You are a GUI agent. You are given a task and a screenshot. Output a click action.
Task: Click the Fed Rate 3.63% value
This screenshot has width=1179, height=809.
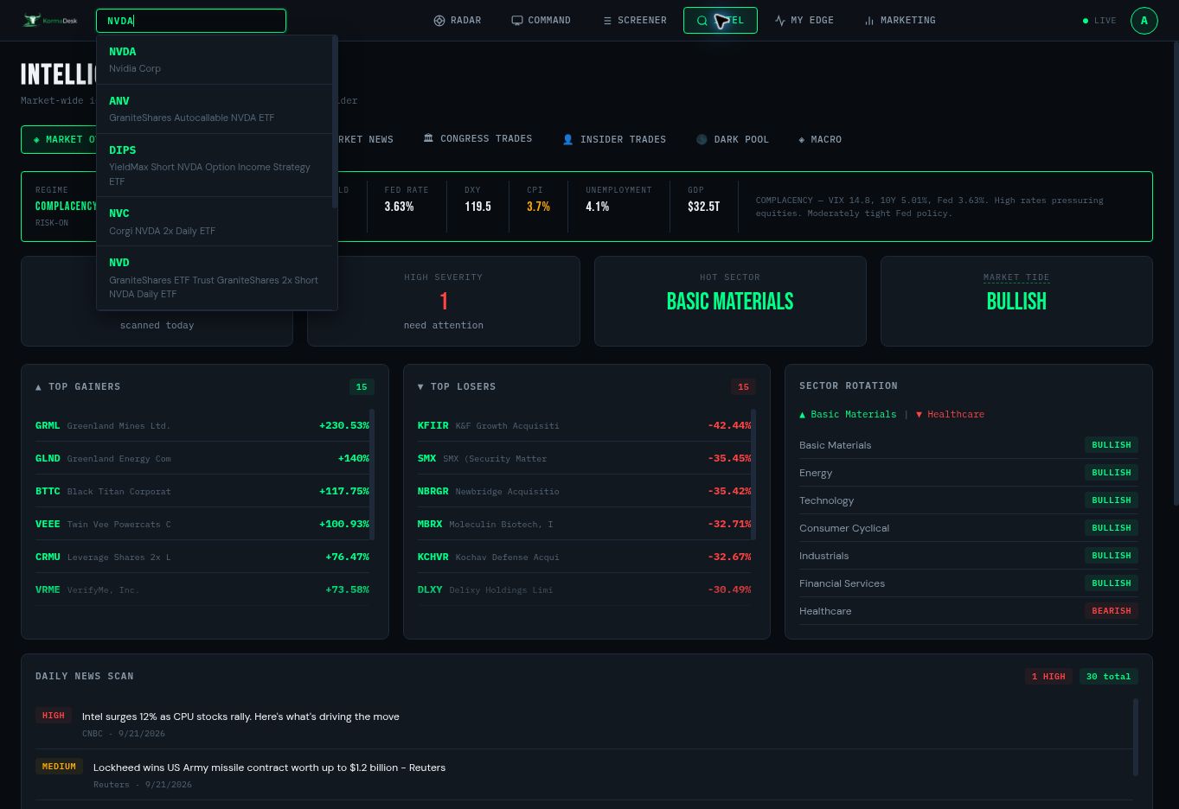399,207
